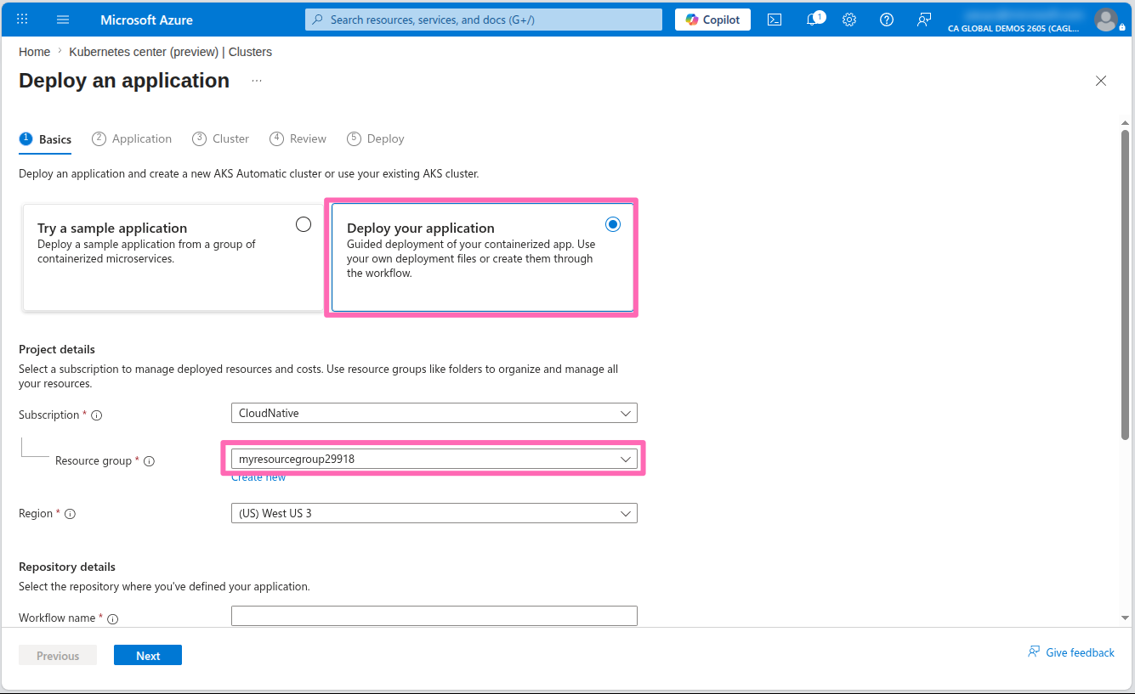Image resolution: width=1135 pixels, height=694 pixels.
Task: Open the page ellipsis more options
Action: coord(257,81)
